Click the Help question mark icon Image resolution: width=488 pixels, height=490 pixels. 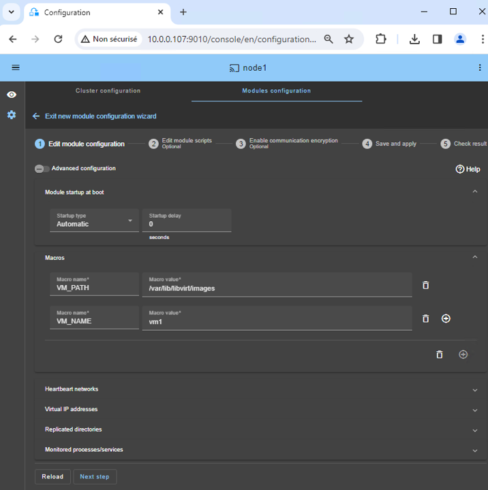pyautogui.click(x=460, y=169)
